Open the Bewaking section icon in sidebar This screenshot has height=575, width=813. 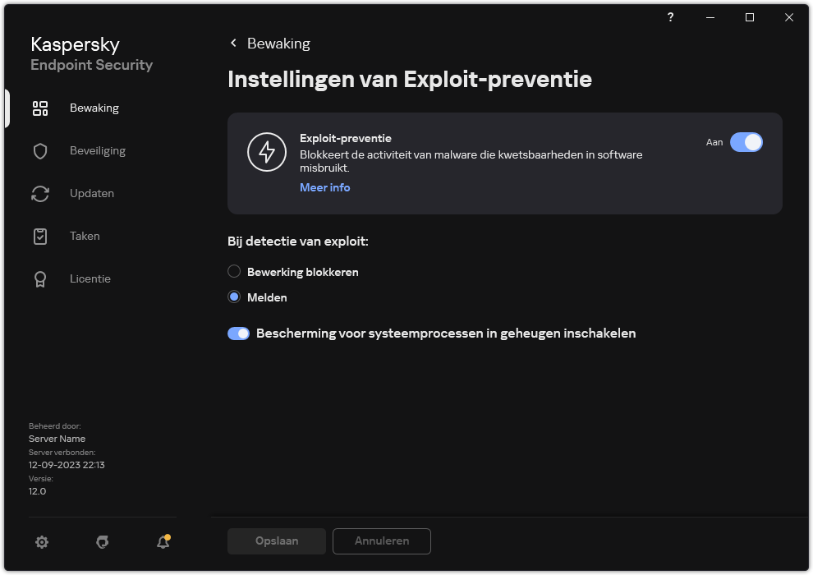[39, 108]
